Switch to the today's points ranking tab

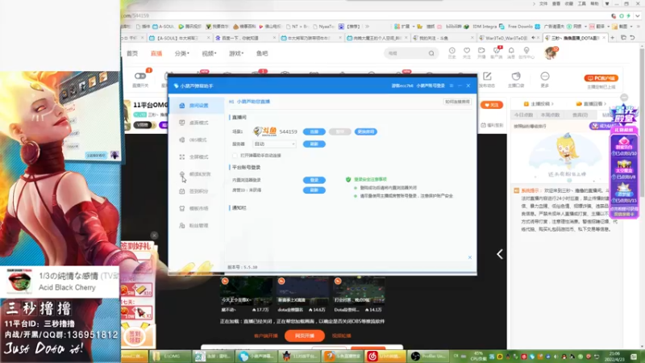523,115
